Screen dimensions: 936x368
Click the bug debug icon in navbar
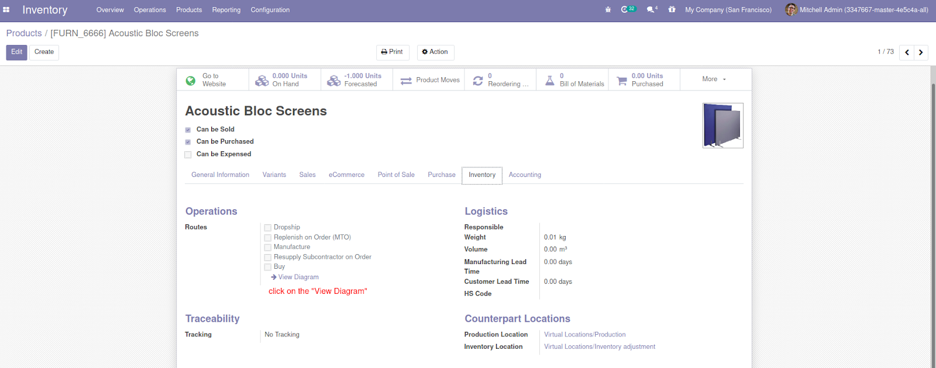608,10
